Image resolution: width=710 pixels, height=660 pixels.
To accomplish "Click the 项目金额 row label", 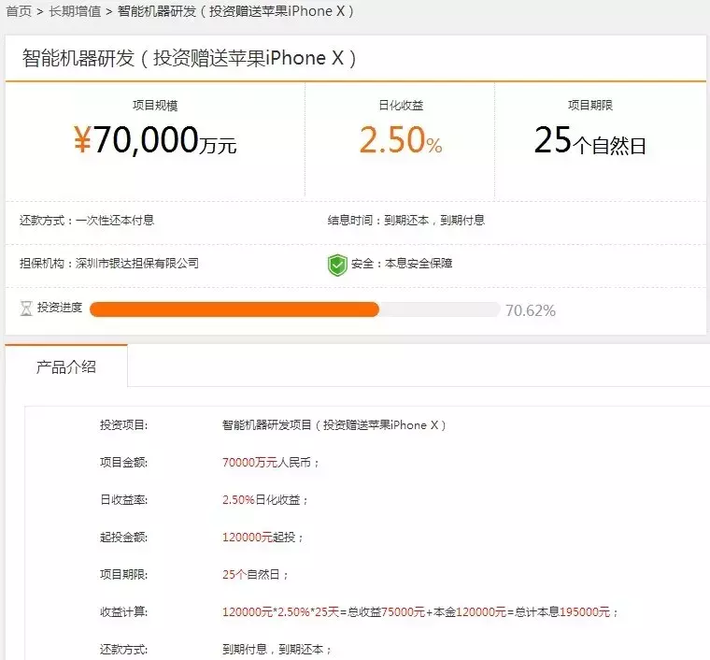I will click(123, 463).
